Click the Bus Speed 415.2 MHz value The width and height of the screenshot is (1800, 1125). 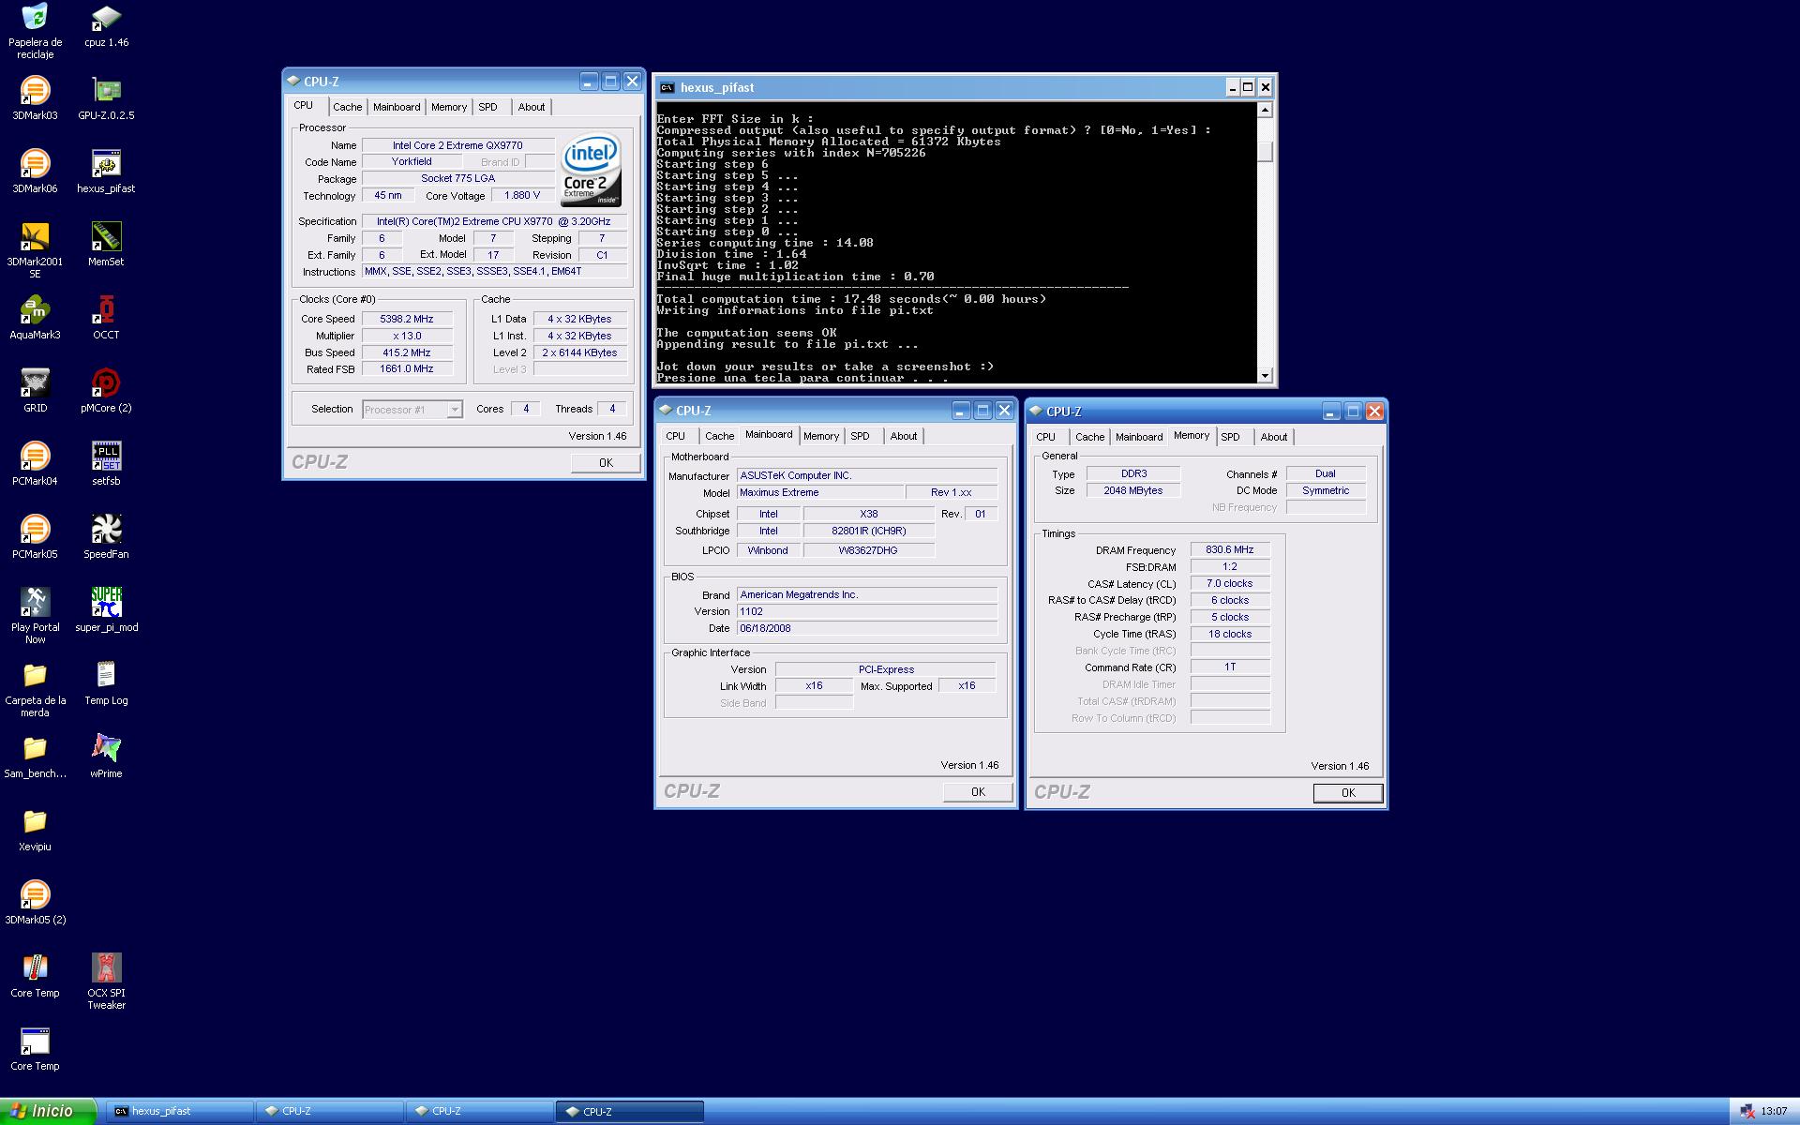[x=407, y=352]
